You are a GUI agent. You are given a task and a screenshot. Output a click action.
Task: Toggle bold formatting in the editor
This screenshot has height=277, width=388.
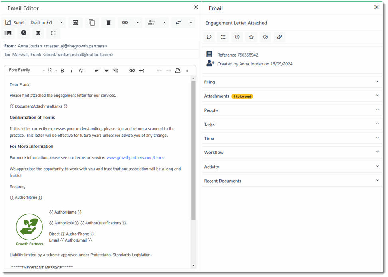(x=62, y=70)
